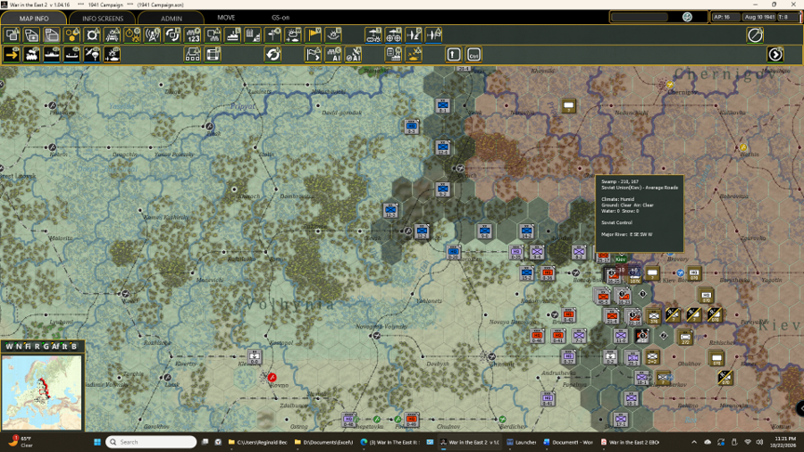This screenshot has height=452, width=804.
Task: Select the air-ground attack tank mode icon
Action: point(113,54)
